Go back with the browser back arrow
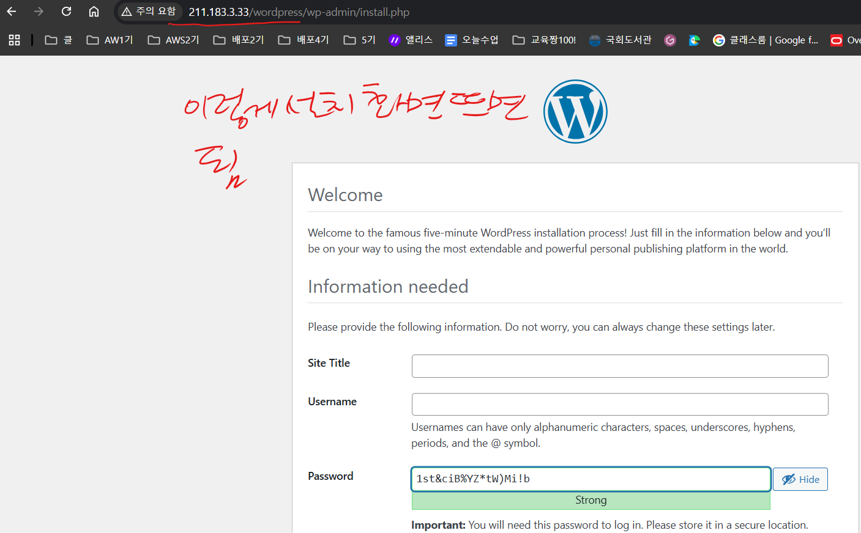Viewport: 861px width, 533px height. coord(12,12)
